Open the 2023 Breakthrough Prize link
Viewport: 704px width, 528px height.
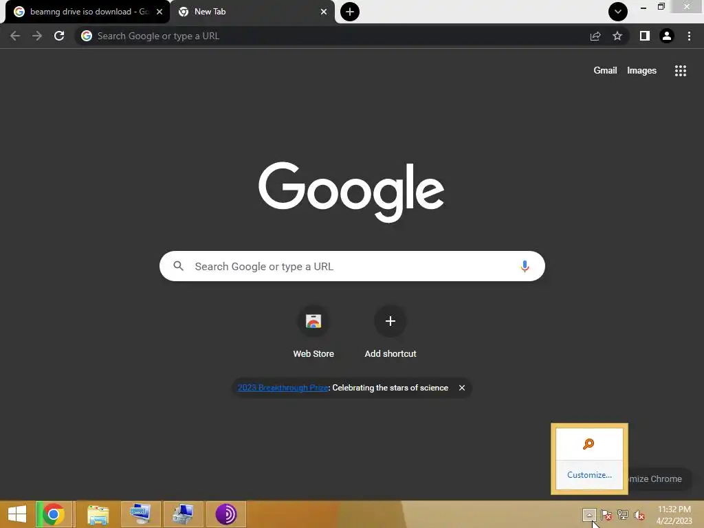tap(283, 388)
